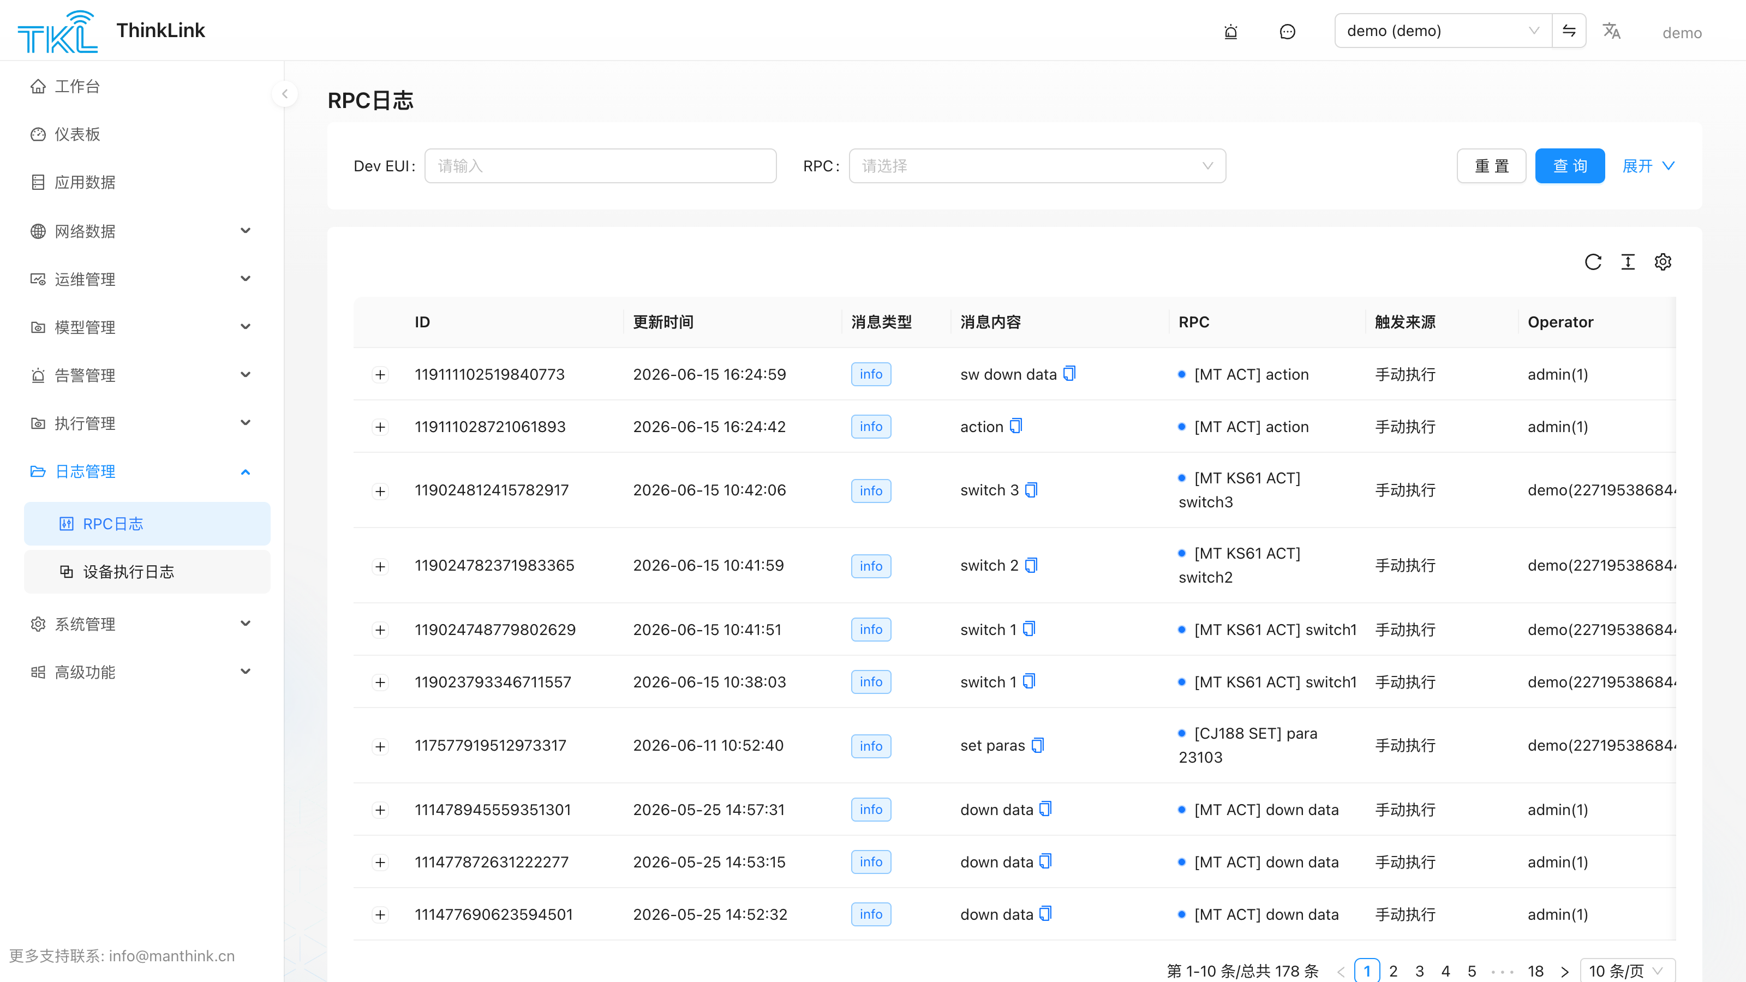The image size is (1746, 982).
Task: Copy the 'switch 3' message content
Action: tap(1032, 489)
